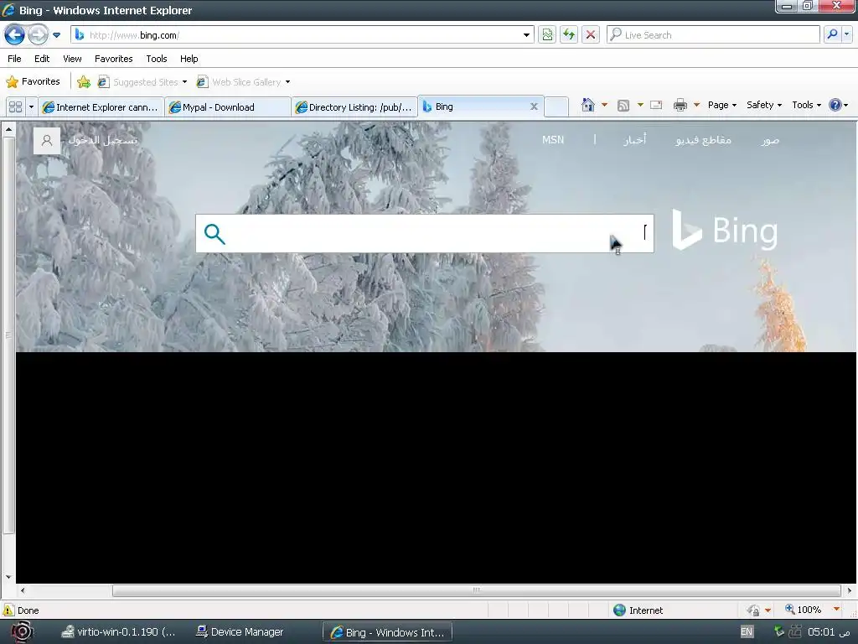The width and height of the screenshot is (858, 644).
Task: Click the Forward navigation arrow
Action: point(38,35)
